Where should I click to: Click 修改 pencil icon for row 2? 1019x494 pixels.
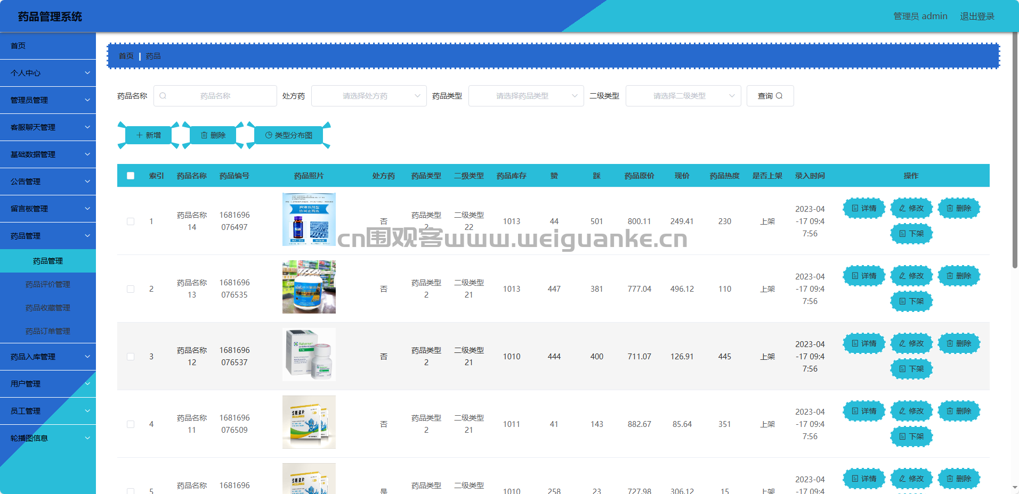click(902, 276)
